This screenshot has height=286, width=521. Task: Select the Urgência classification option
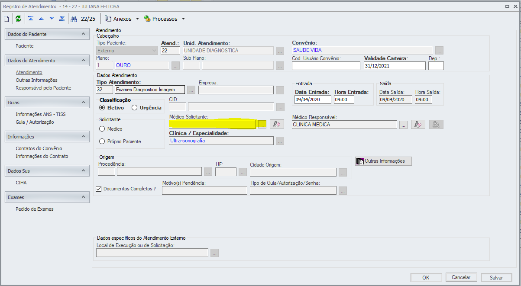[135, 108]
